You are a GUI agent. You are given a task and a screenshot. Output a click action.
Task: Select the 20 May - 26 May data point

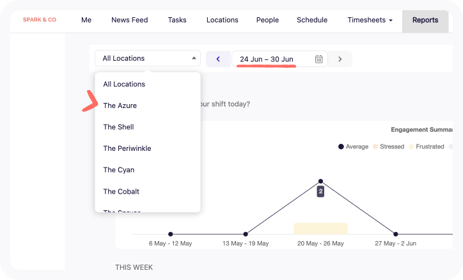320,181
